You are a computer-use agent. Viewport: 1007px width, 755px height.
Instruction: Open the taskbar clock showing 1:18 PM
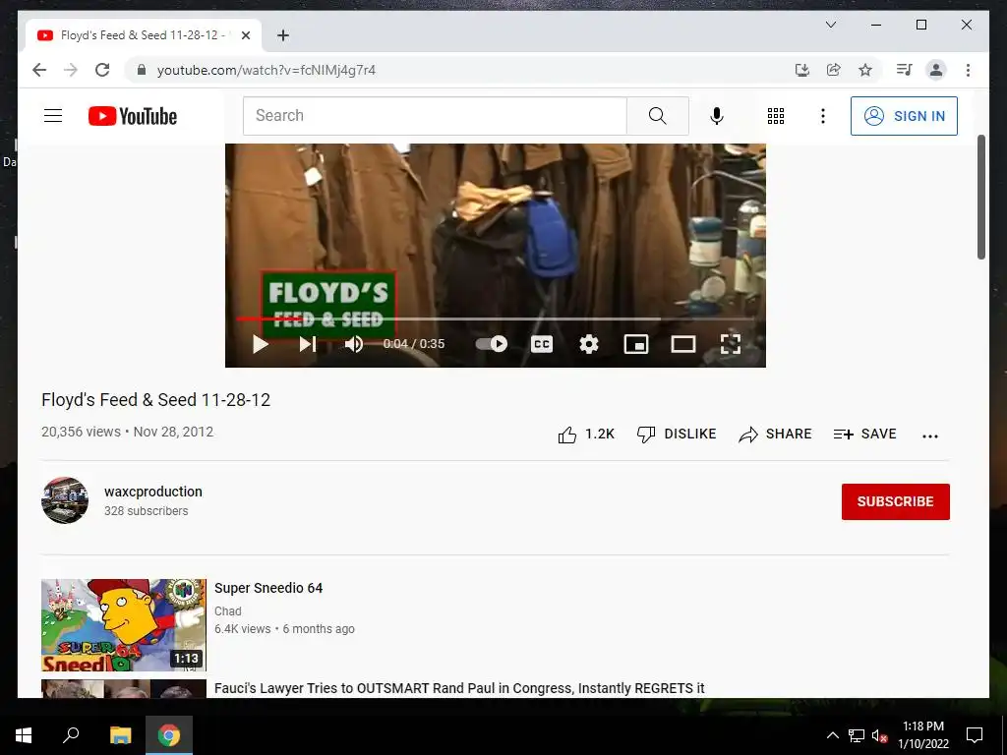923,735
